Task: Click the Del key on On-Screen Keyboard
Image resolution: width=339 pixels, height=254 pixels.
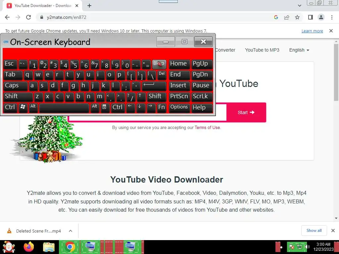Action: pyautogui.click(x=162, y=75)
